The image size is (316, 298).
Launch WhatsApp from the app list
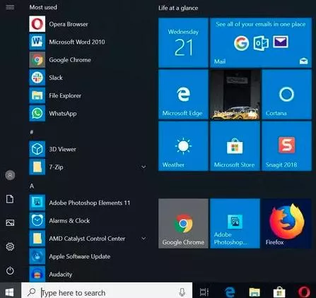88,114
